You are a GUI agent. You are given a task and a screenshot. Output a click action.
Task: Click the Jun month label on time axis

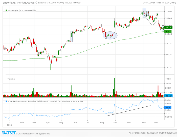(75, 123)
